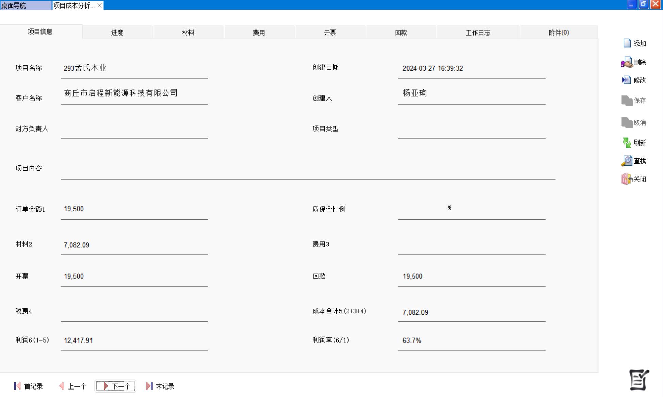Click the 关闭 (Close) door icon
The width and height of the screenshot is (663, 397).
coord(627,179)
